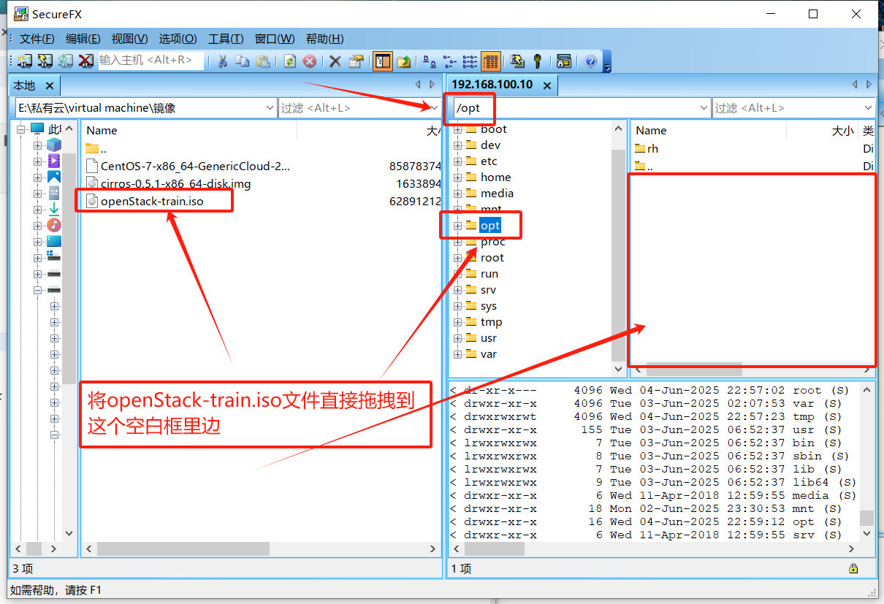Click the Copy button on the toolbar
This screenshot has width=884, height=604.
[243, 61]
